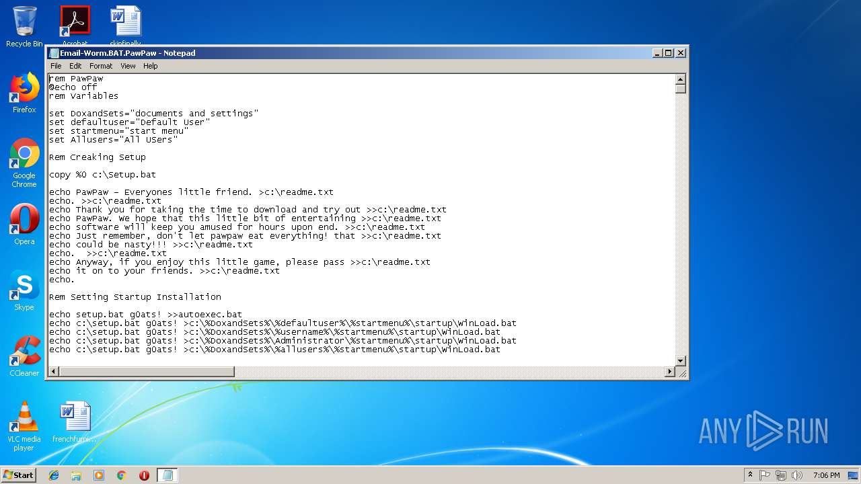Click the 'copy %0 c:\Setup.bat' line
Screen dimensions: 861x484
pos(103,175)
